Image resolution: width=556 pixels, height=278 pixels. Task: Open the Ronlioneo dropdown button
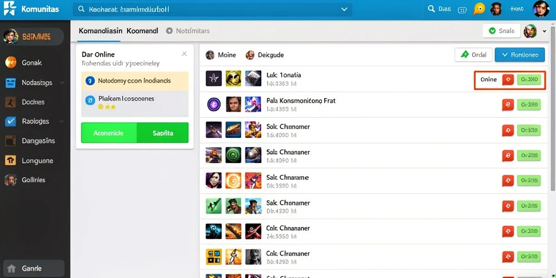pos(520,55)
